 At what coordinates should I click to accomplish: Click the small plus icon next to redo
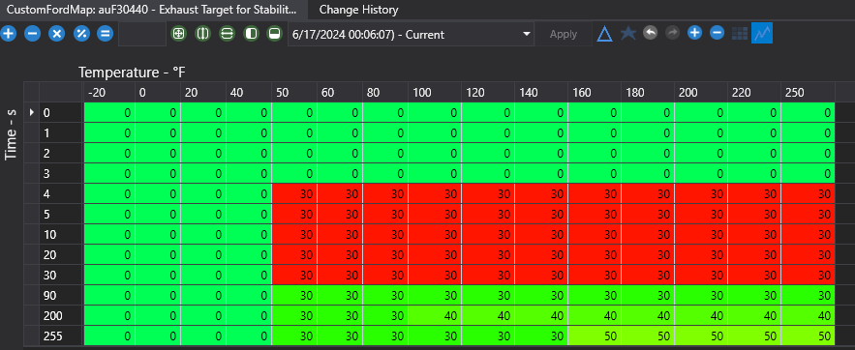pyautogui.click(x=694, y=33)
